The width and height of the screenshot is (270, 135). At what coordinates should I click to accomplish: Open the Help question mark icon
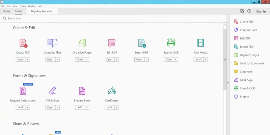pos(249,11)
